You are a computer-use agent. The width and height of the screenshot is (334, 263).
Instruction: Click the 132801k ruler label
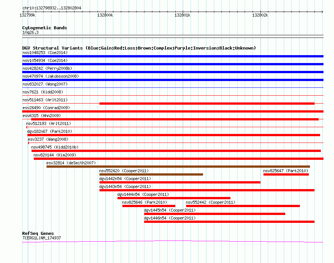point(182,15)
